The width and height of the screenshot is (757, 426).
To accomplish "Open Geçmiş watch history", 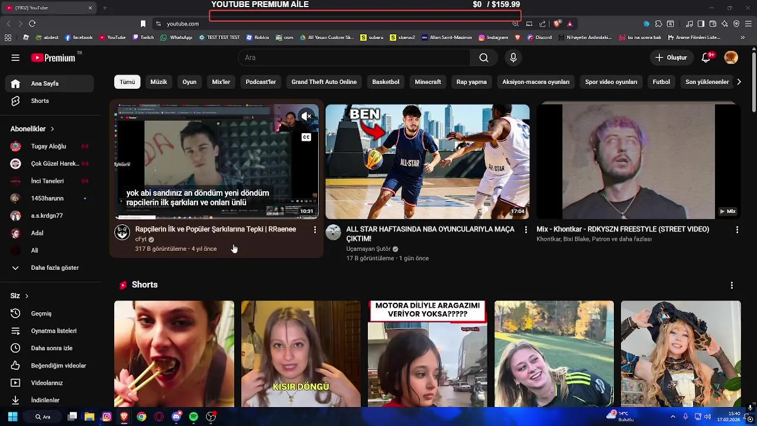I will (50, 314).
